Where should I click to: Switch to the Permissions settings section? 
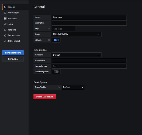(x=13, y=35)
